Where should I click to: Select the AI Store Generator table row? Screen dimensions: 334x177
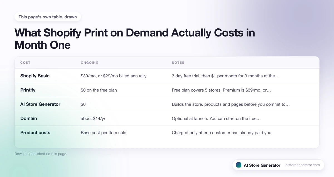[167, 104]
